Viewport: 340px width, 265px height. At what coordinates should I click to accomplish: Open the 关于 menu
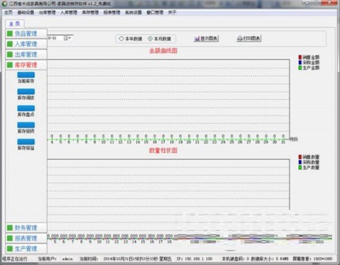point(172,12)
